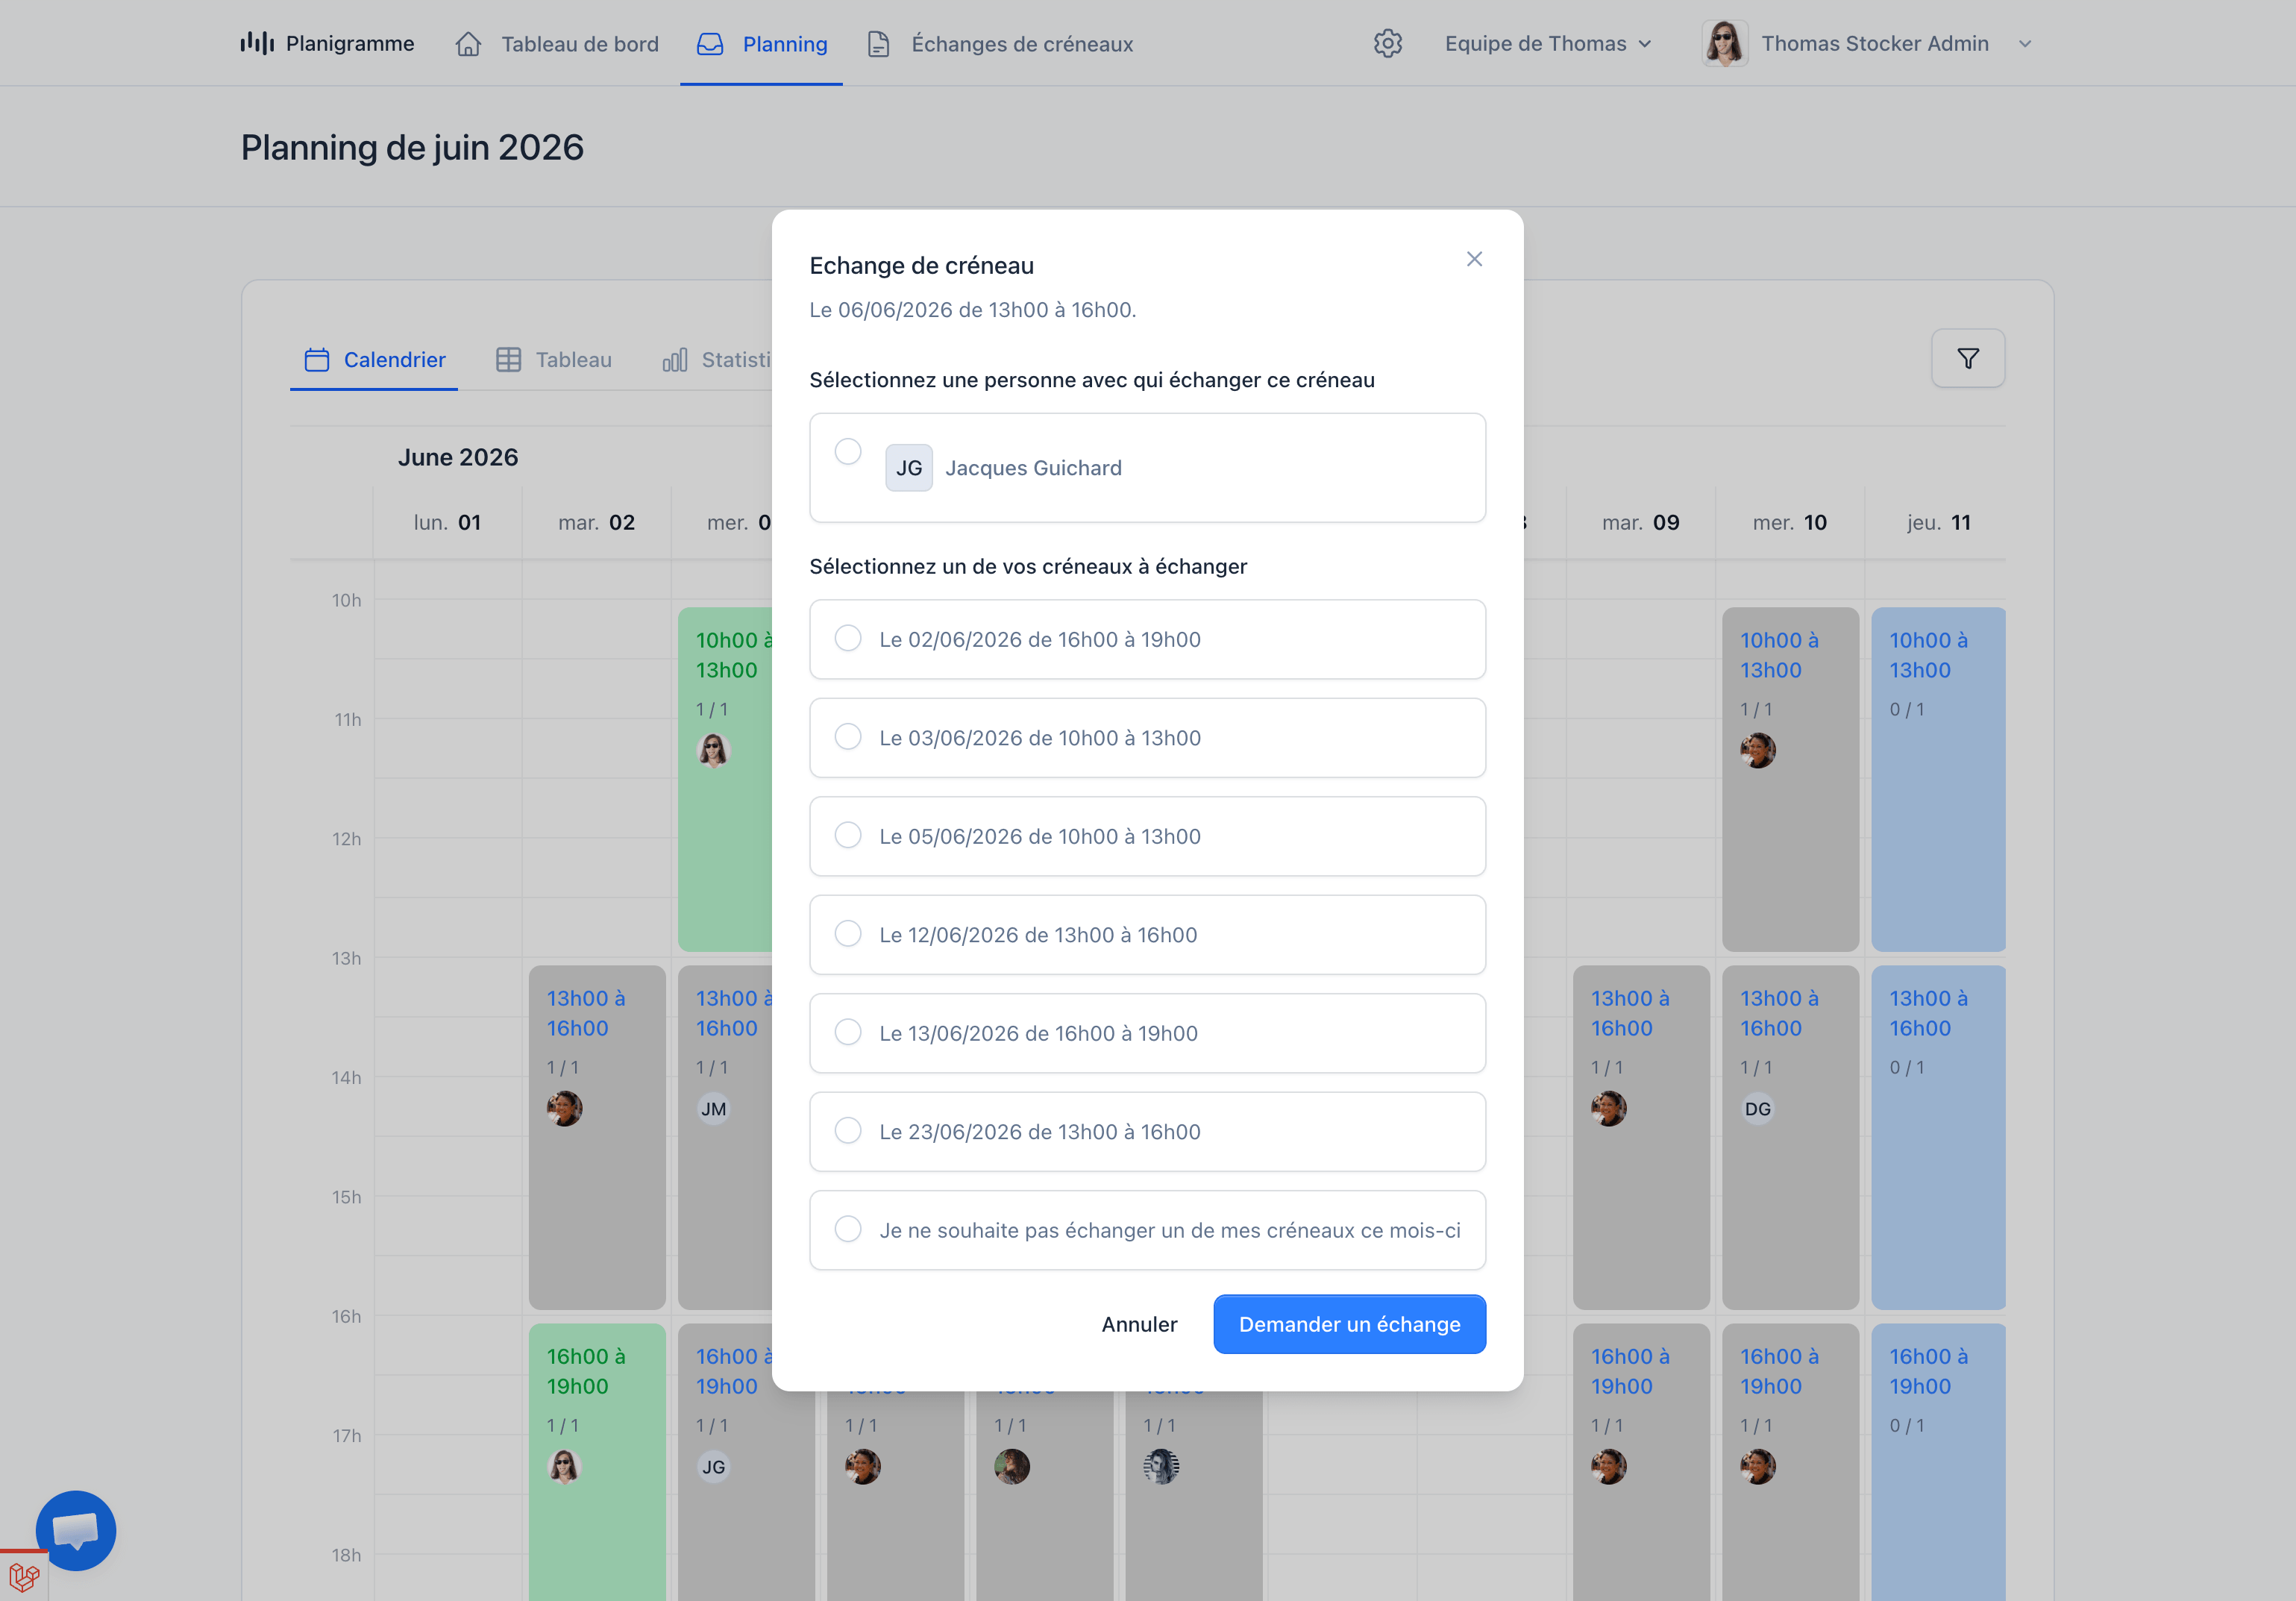Click avatar in mer. 10 10h00 slot

click(x=1758, y=750)
